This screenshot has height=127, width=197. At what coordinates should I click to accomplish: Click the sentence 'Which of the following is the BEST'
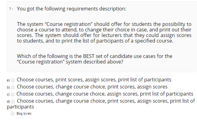pos(94,56)
